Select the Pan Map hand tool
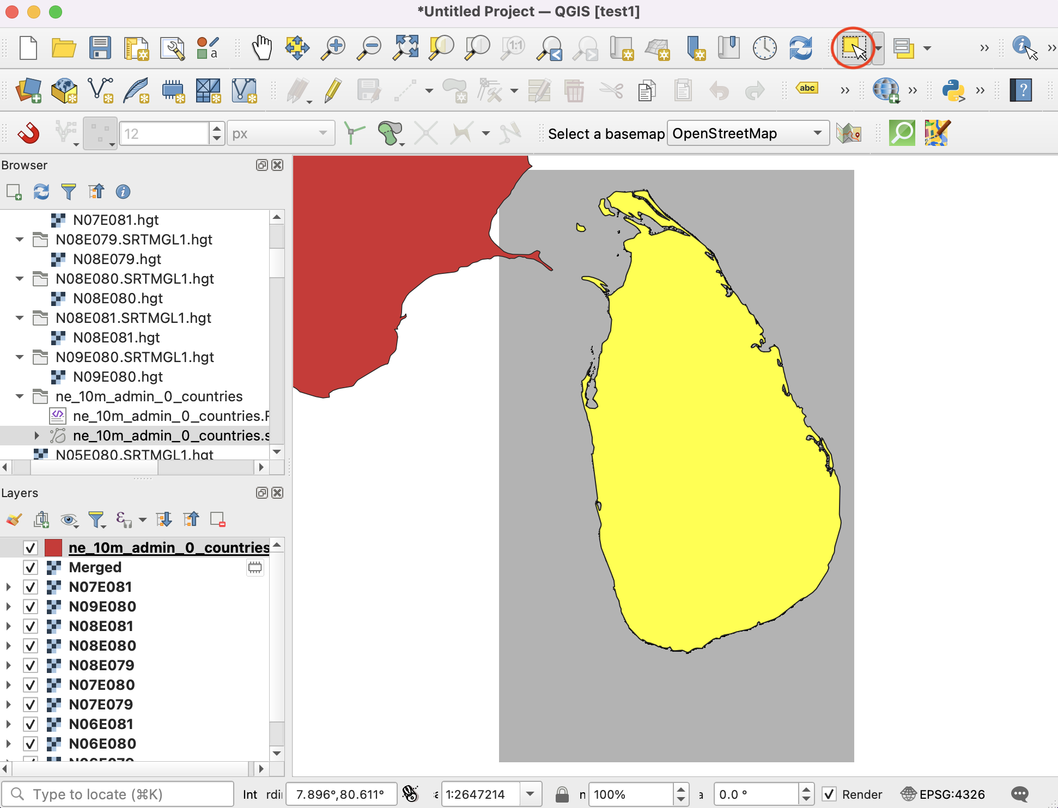This screenshot has height=808, width=1058. tap(262, 48)
